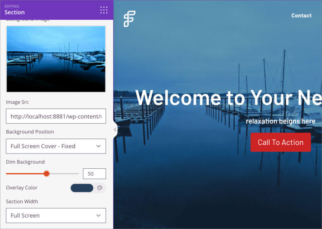322x229 pixels.
Task: Open the Background Position dropdown
Action: point(56,146)
